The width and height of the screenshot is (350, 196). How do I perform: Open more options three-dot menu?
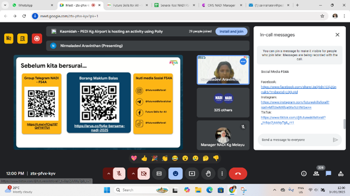[222, 174]
